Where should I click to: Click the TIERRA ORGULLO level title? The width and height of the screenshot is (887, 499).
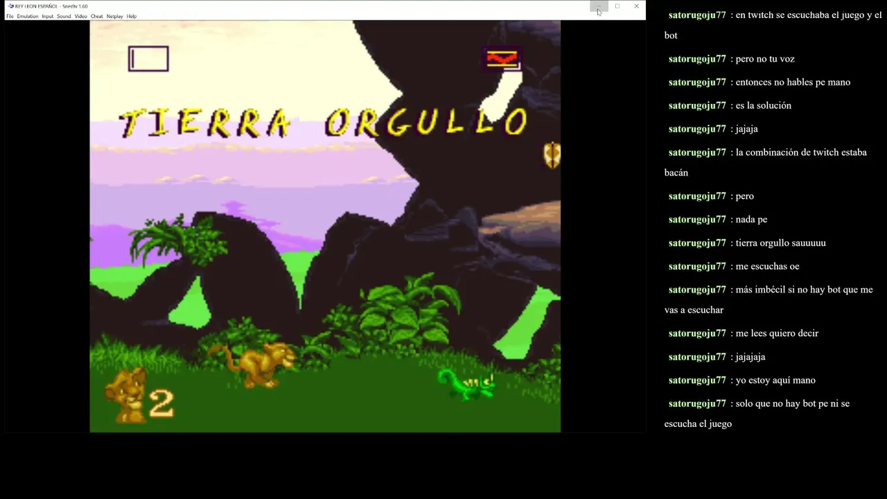pos(324,123)
